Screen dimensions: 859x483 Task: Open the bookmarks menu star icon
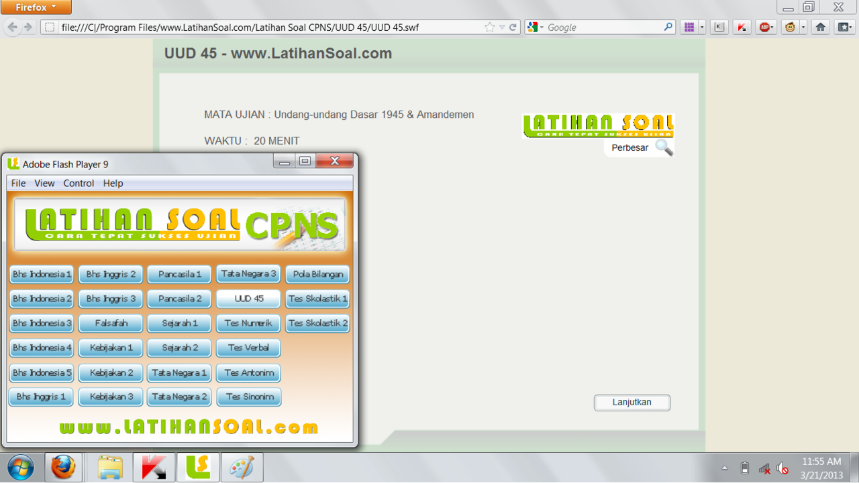844,27
